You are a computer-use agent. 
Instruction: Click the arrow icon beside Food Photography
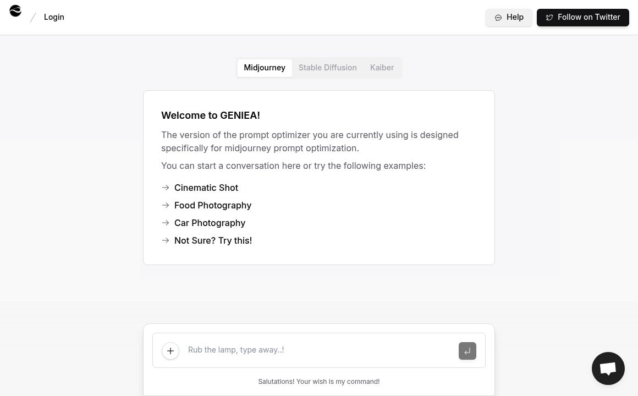(166, 205)
